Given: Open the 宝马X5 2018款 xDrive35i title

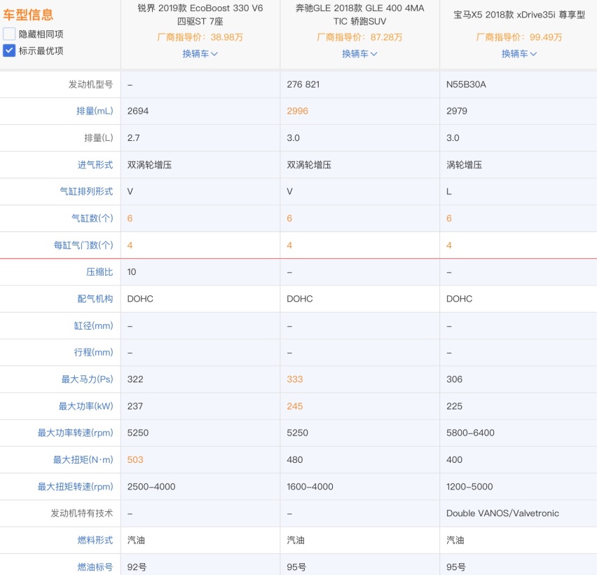Looking at the screenshot, I should pos(519,15).
